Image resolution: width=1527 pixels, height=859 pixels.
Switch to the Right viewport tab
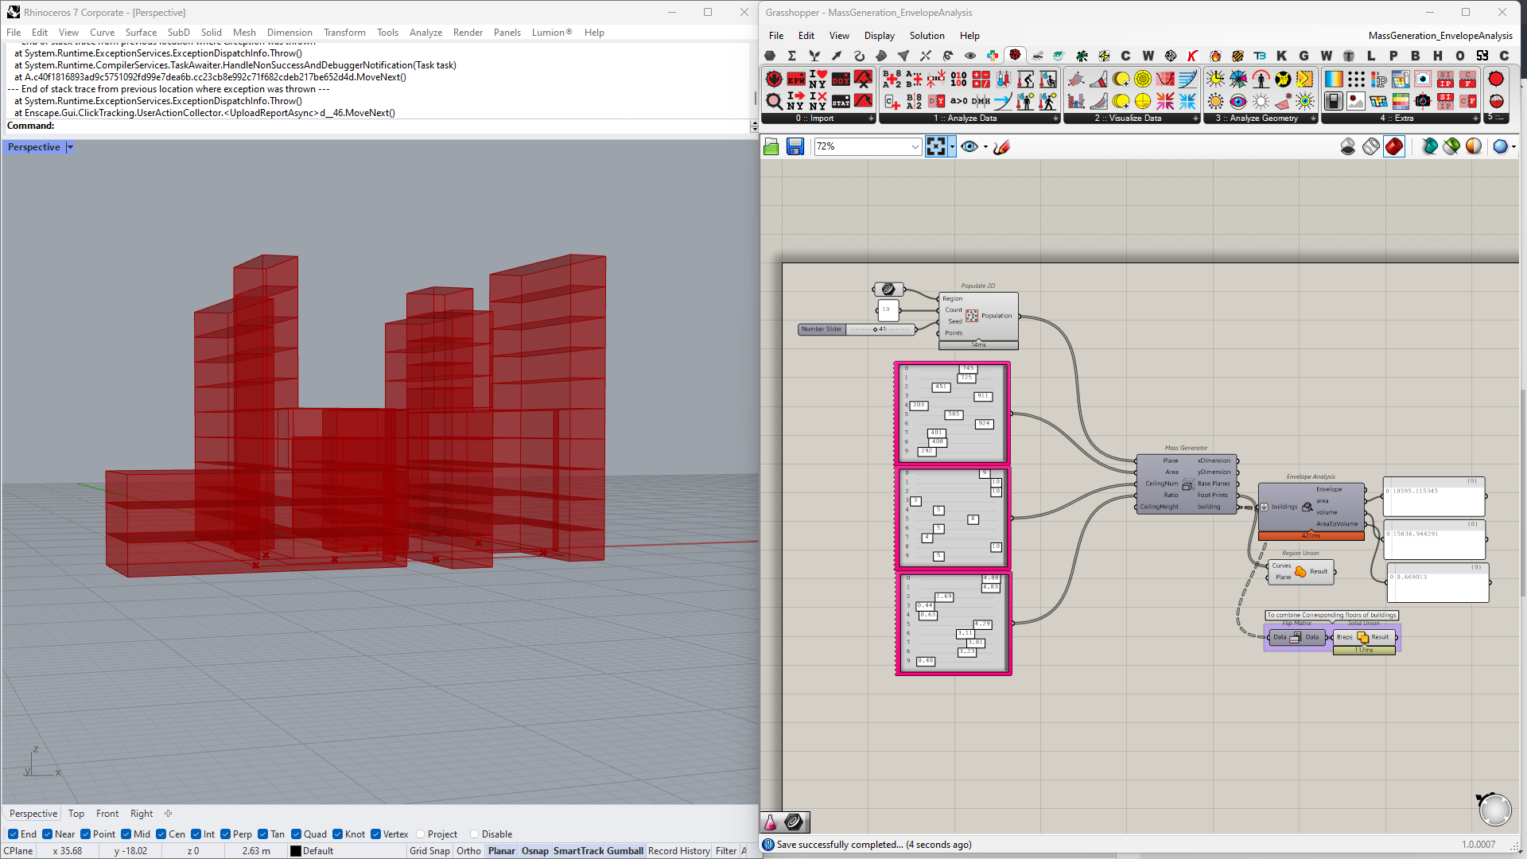142,814
